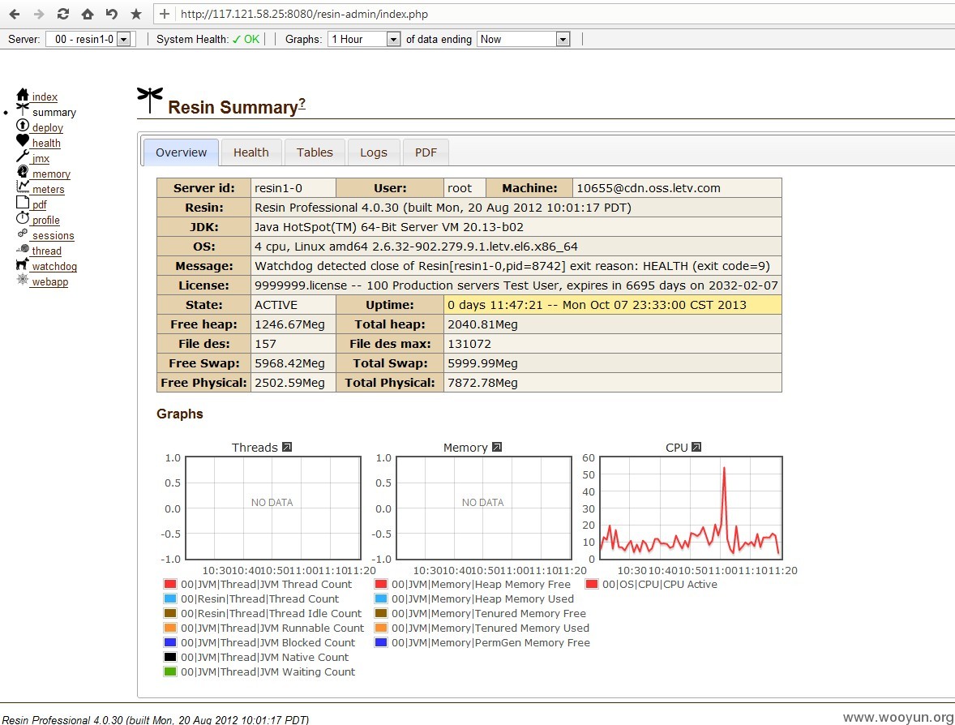Click the stopwatch icon beside profile
Image resolution: width=955 pixels, height=725 pixels.
click(23, 217)
